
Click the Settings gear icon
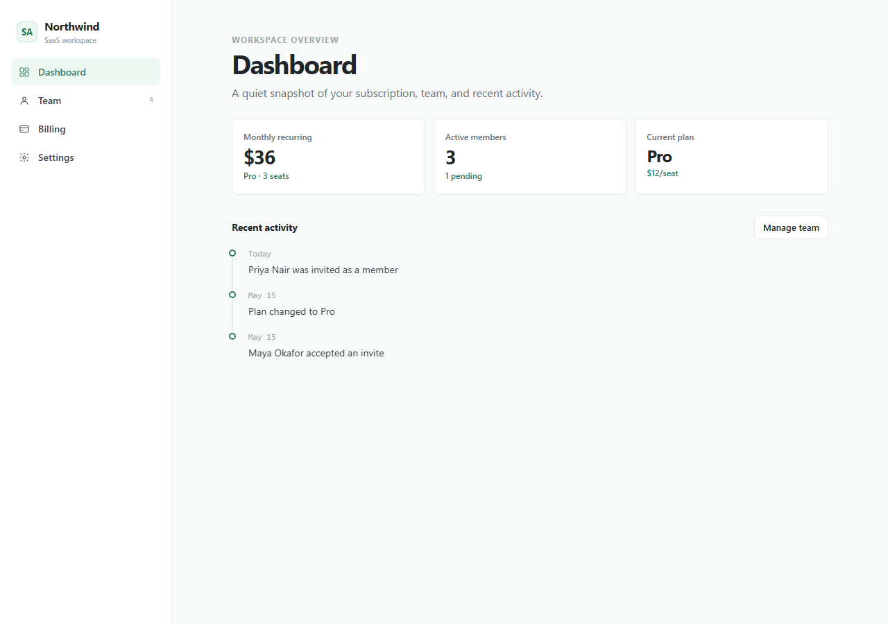(24, 157)
